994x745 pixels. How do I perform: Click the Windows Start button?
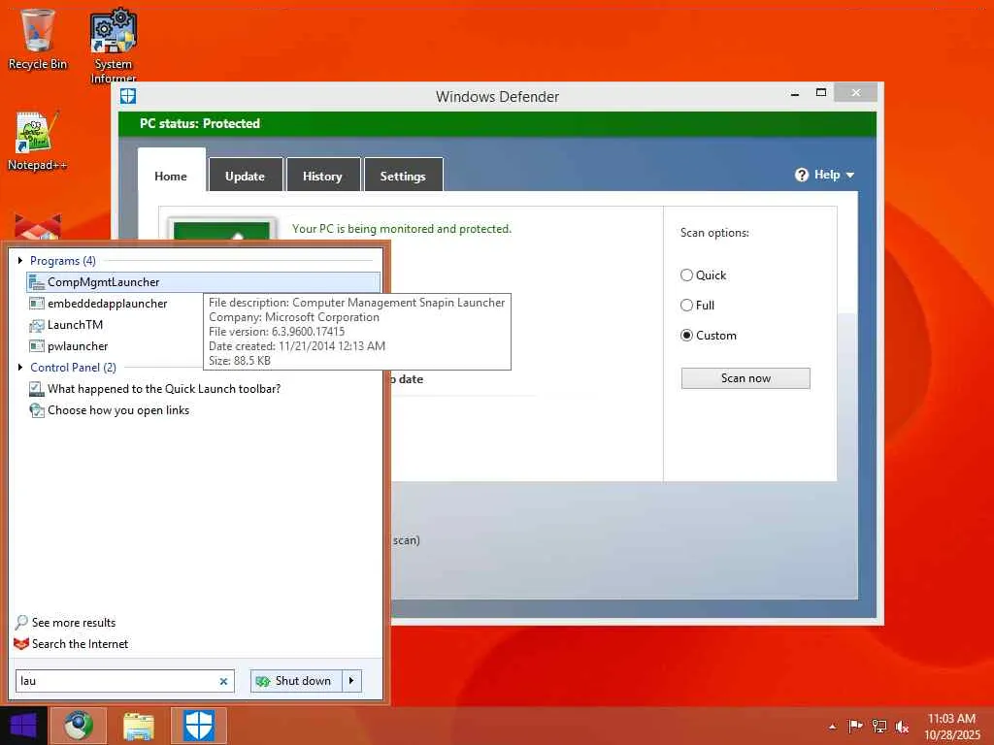(x=23, y=726)
